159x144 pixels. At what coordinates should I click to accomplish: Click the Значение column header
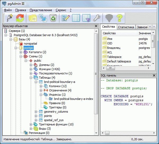(144, 33)
